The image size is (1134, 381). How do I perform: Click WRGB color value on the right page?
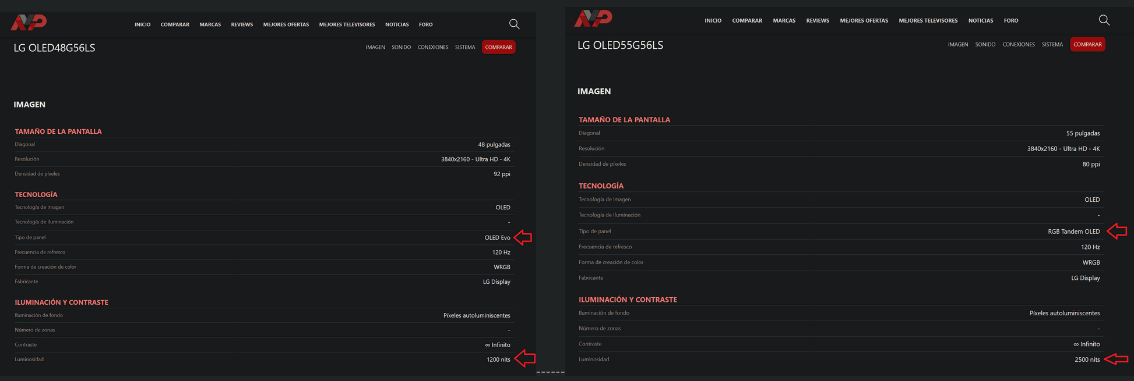[x=1091, y=262]
